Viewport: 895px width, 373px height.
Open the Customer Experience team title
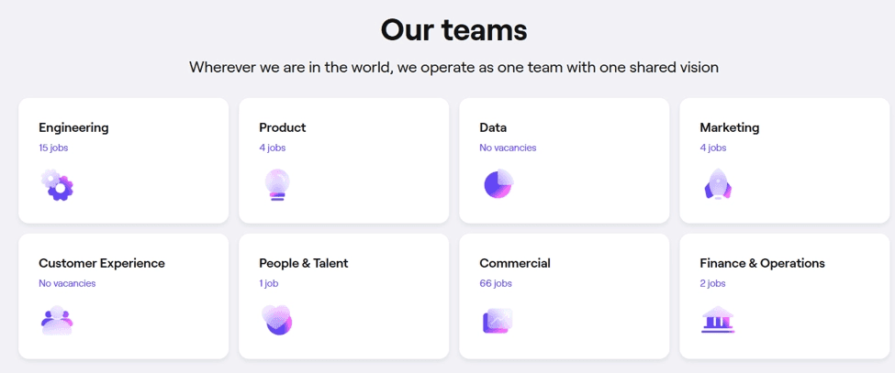click(102, 263)
